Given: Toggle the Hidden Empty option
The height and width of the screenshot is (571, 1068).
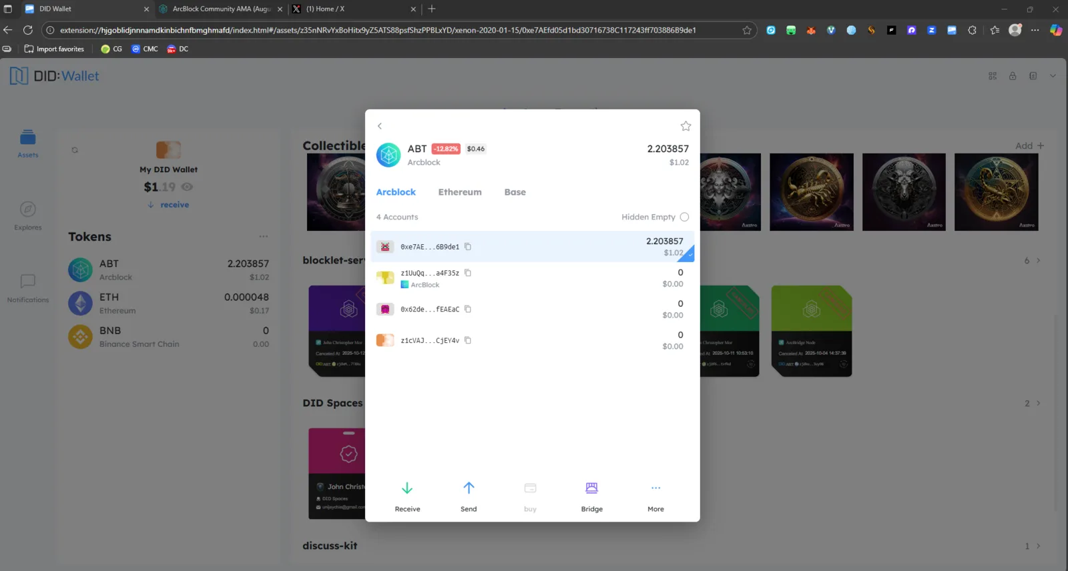Looking at the screenshot, I should [x=684, y=217].
